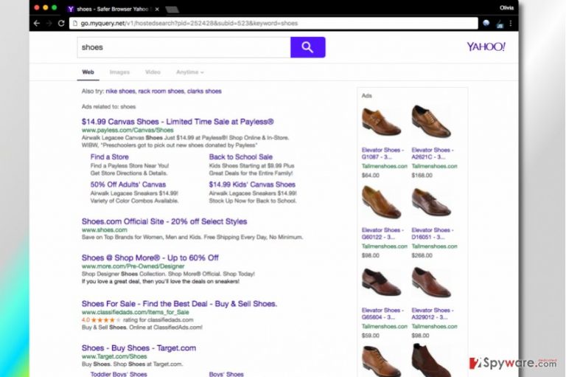Open 'Shoes @ Shop More' result

[x=150, y=257]
